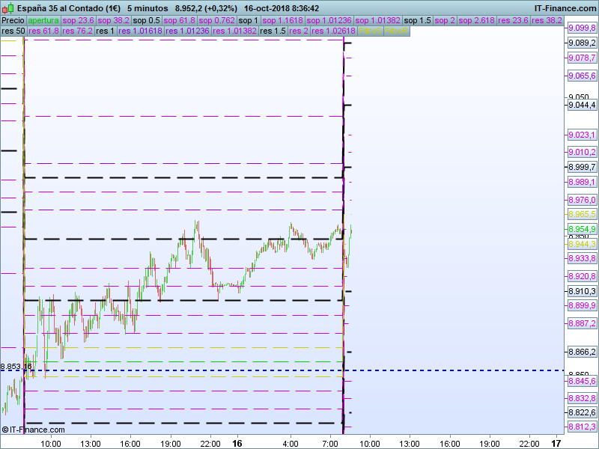Select the Precio legend label
The image size is (599, 449).
coord(13,20)
